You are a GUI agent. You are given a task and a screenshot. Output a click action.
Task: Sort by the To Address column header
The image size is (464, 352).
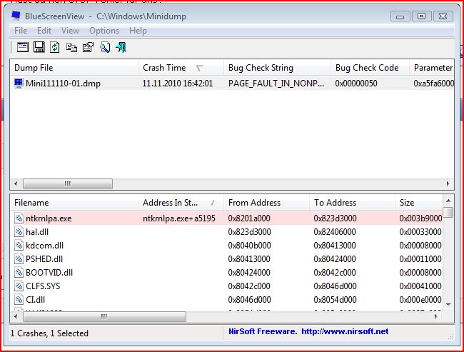(x=352, y=203)
